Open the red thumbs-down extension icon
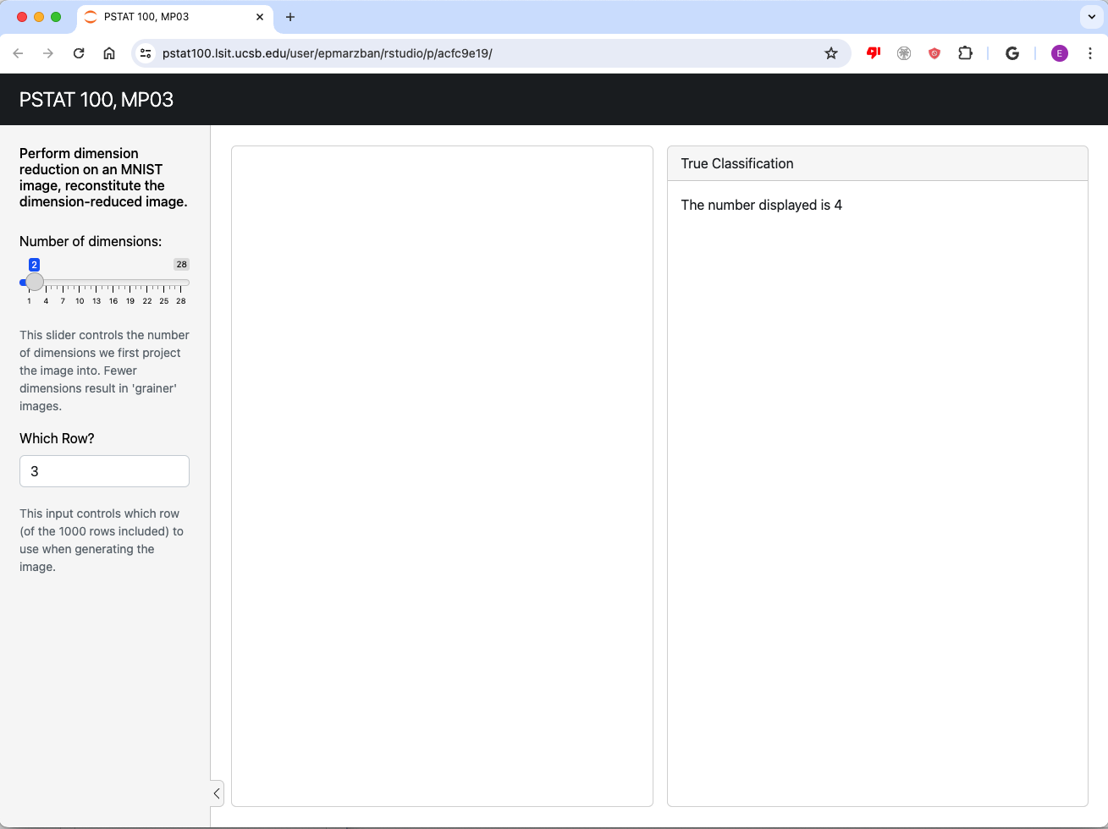Image resolution: width=1108 pixels, height=829 pixels. click(x=874, y=53)
